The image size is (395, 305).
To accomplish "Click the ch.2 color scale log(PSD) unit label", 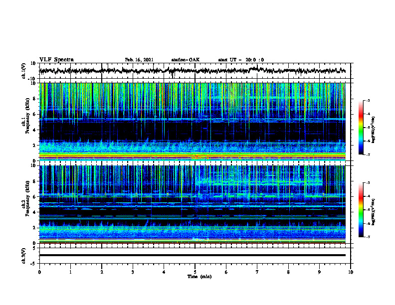I will coord(374,212).
